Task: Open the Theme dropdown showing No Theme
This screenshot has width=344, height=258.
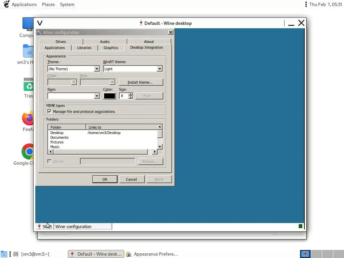Action: [x=74, y=69]
